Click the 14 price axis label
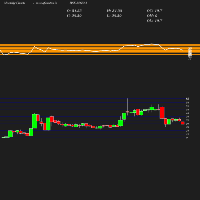The width and height of the screenshot is (200, 200). 188,134
